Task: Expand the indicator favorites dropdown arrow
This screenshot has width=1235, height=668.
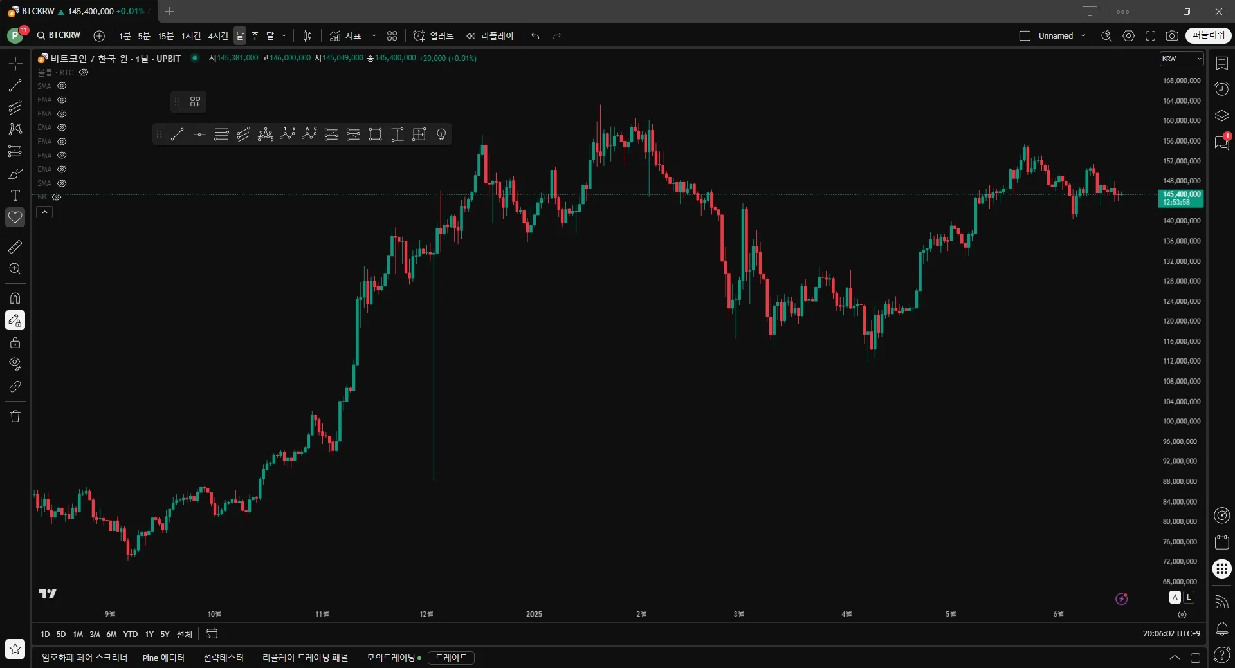Action: click(374, 36)
